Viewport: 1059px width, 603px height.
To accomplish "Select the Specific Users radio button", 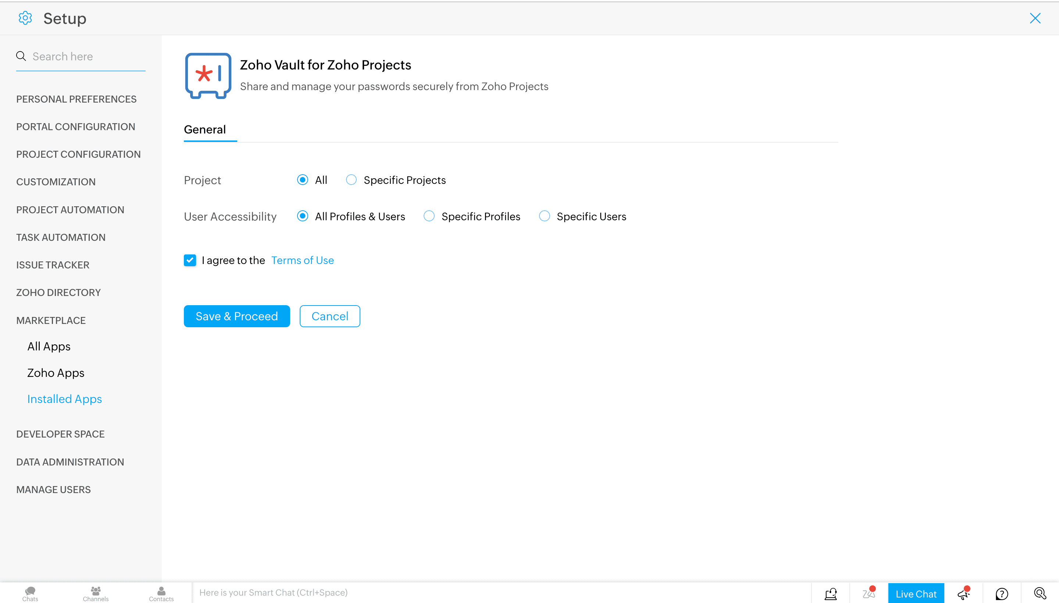I will (544, 216).
